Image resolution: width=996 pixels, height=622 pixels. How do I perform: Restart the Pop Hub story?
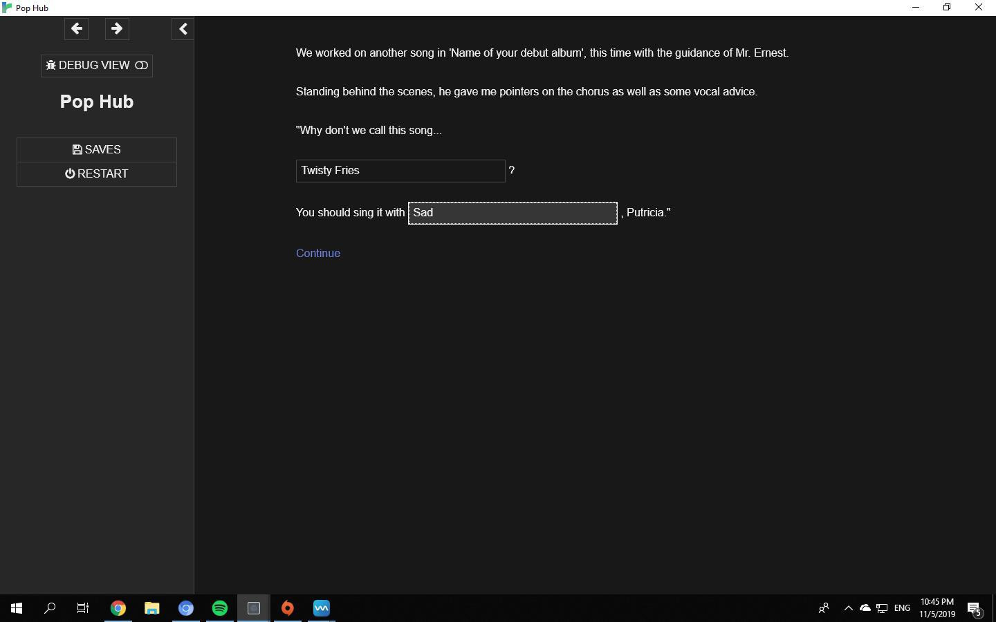click(97, 174)
